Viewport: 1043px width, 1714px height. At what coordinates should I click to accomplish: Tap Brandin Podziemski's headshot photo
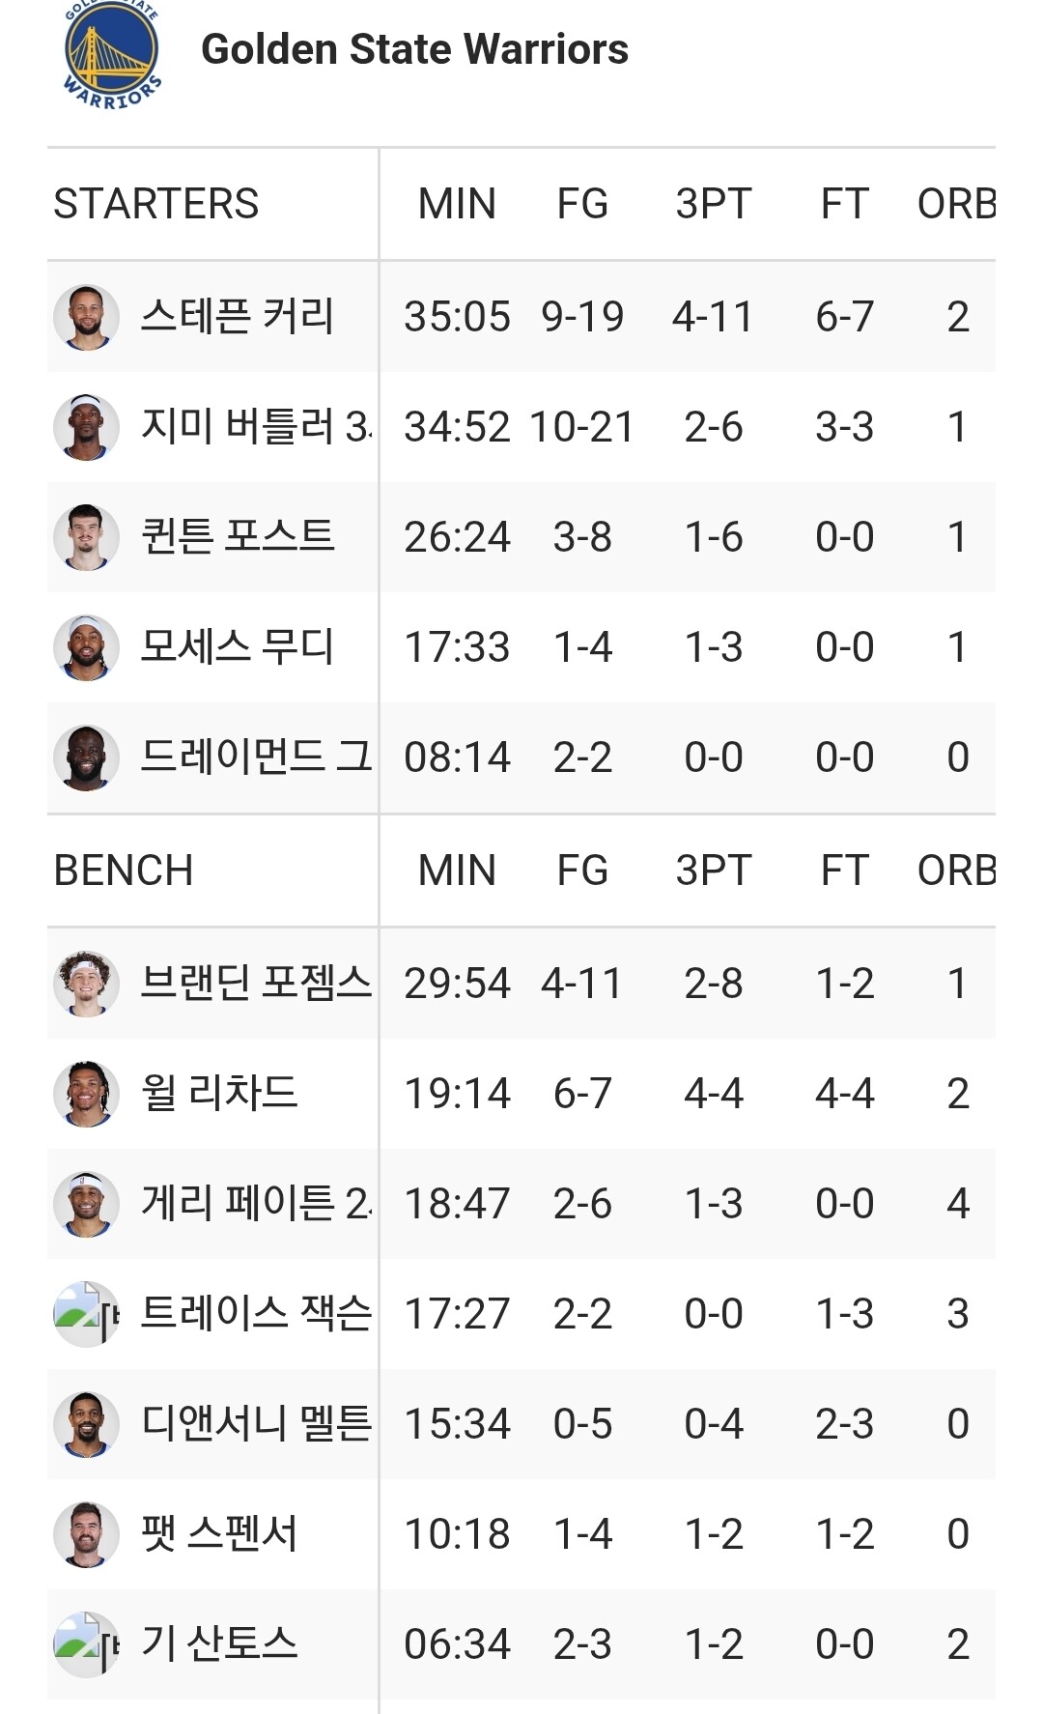click(86, 984)
